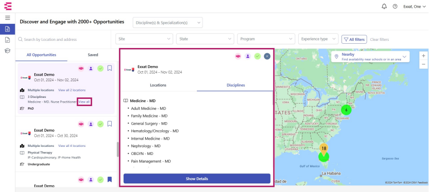Click Adult Medicine - MD item
The width and height of the screenshot is (429, 192).
pos(148,108)
